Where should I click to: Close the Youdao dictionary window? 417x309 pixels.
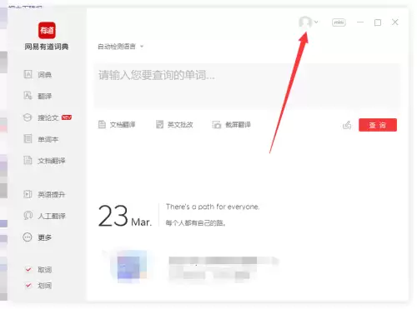coord(395,22)
